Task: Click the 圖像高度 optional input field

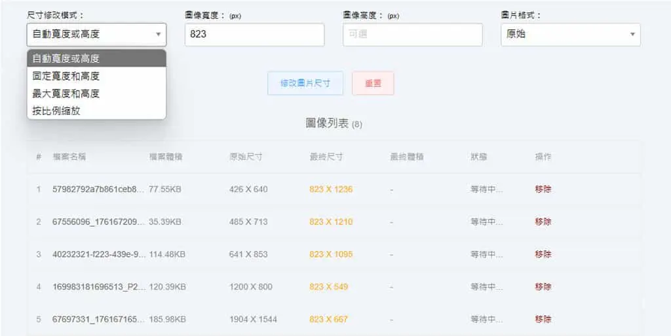Action: [413, 35]
